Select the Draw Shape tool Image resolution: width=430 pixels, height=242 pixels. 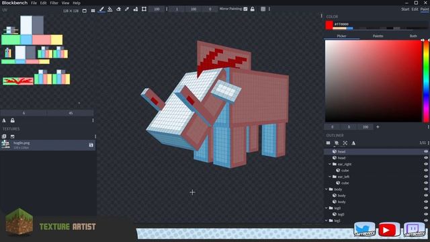coord(136,9)
